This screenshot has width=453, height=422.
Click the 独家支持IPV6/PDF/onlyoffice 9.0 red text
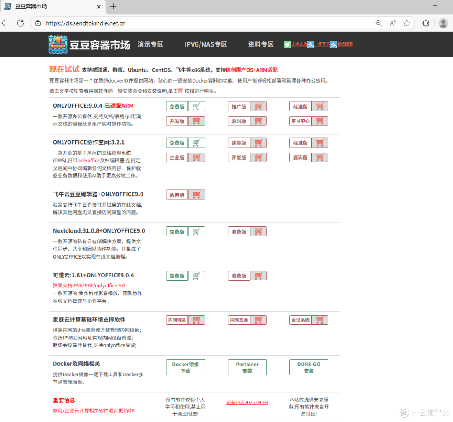coord(89,285)
